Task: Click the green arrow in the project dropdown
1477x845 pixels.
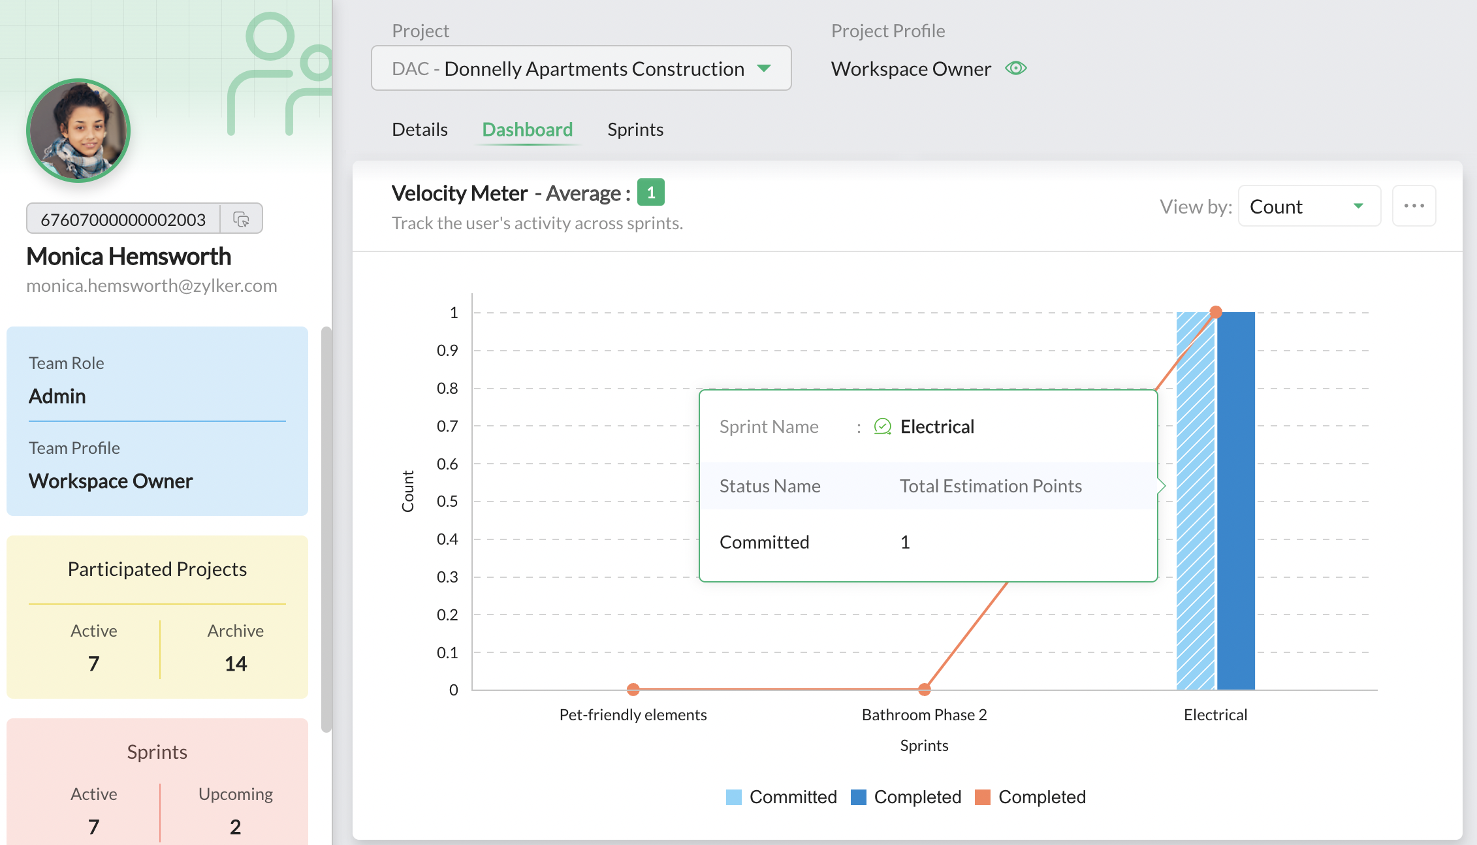Action: (764, 69)
